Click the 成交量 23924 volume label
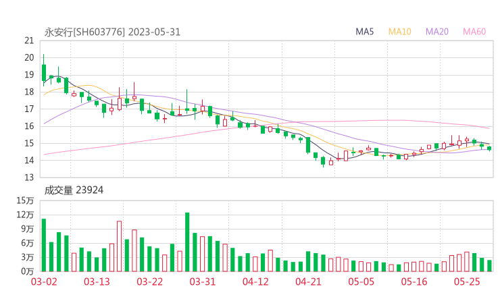The width and height of the screenshot is (500, 297). point(74,190)
